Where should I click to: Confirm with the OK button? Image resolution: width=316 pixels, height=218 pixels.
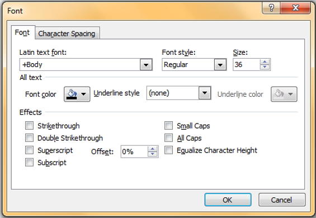click(x=228, y=200)
